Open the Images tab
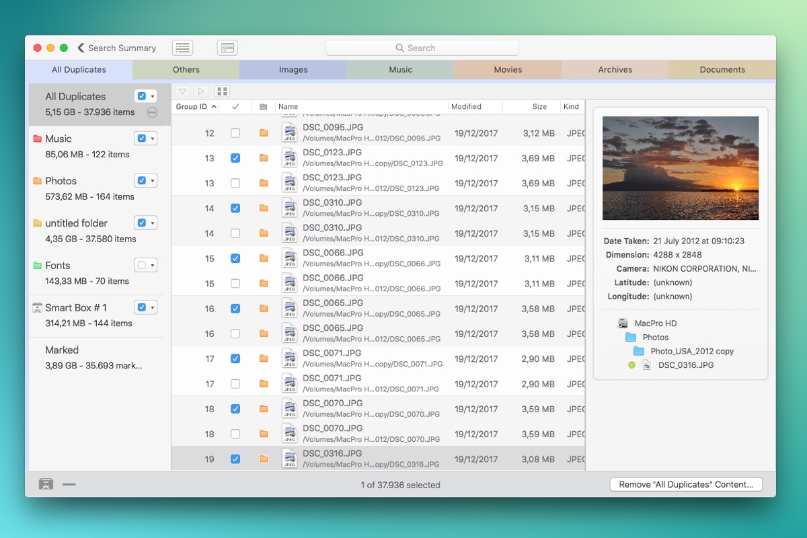 point(293,70)
